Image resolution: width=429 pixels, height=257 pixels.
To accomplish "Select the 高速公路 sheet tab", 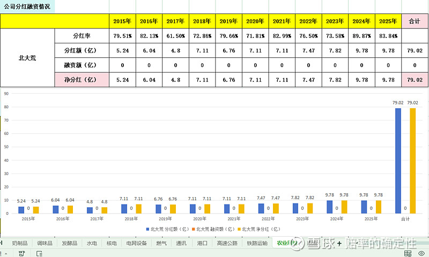I will pos(227,243).
